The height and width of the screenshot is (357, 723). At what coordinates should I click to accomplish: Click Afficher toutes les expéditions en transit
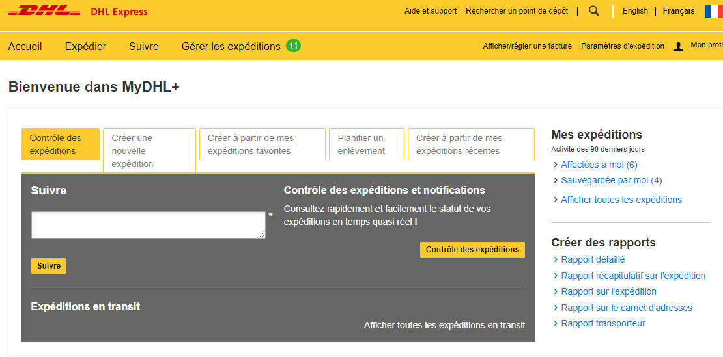click(444, 325)
